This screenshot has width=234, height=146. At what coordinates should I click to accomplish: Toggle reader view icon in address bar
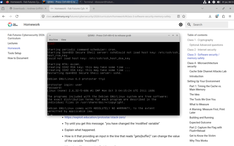pyautogui.click(x=178, y=16)
